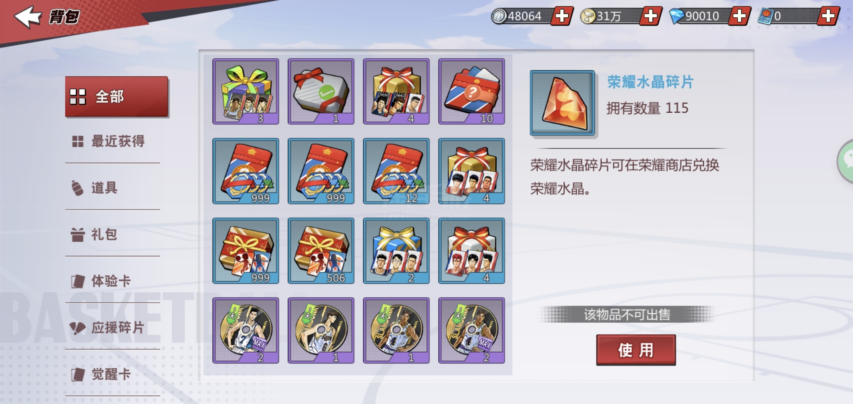The height and width of the screenshot is (404, 853).
Task: Add basketball tickets with plus icon
Action: [x=828, y=16]
